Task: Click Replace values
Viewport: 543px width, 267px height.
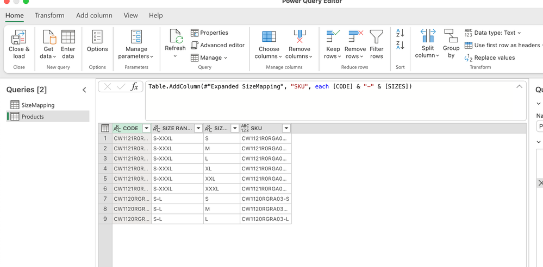Action: point(490,58)
